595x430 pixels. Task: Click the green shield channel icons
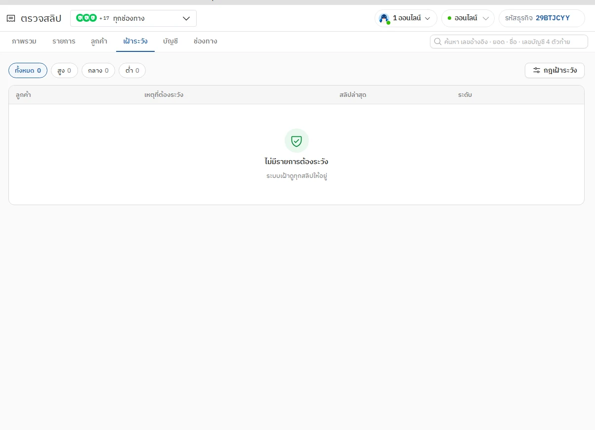pos(86,18)
